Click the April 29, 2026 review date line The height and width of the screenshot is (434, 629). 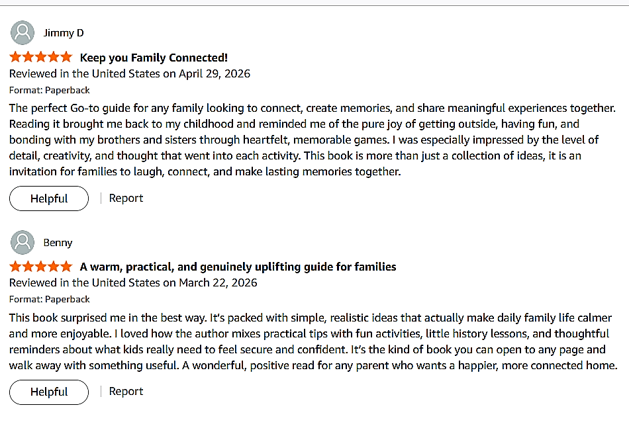click(130, 73)
